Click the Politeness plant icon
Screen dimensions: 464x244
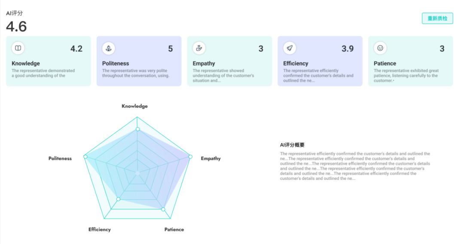109,48
